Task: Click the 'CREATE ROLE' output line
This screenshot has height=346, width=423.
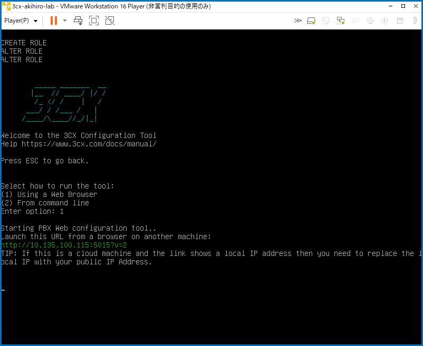Action: tap(24, 43)
